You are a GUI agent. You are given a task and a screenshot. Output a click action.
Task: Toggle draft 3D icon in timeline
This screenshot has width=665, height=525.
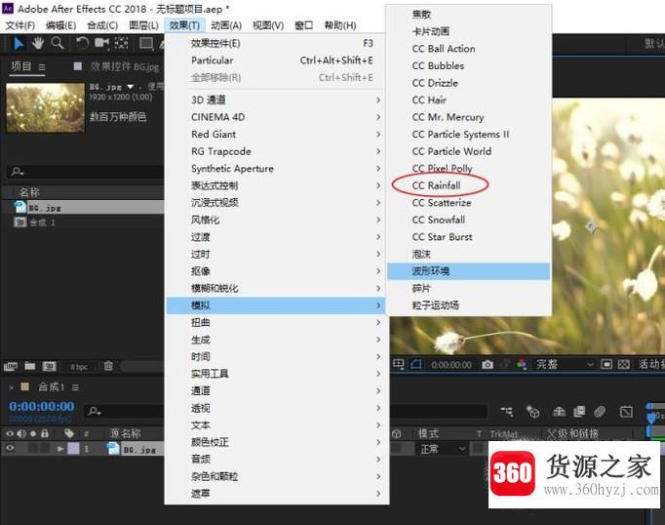click(x=533, y=411)
